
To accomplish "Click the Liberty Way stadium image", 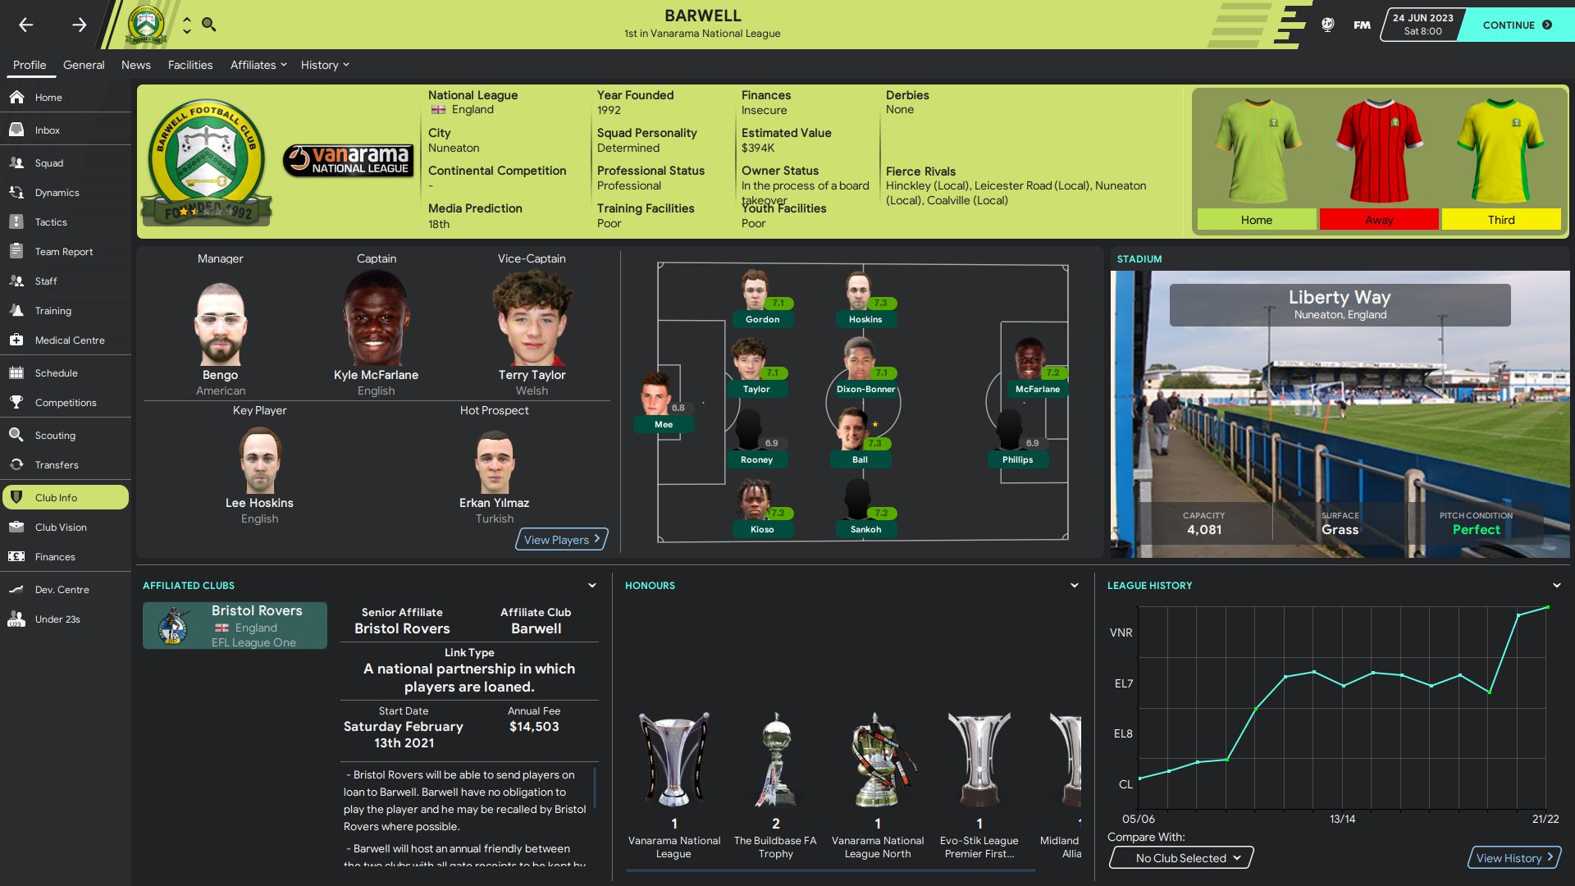I will click(x=1340, y=414).
